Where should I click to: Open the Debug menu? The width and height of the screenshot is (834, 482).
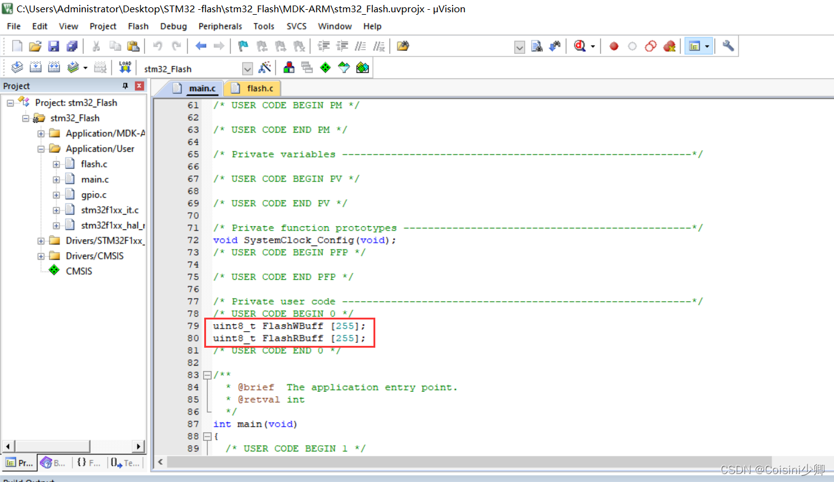tap(174, 26)
